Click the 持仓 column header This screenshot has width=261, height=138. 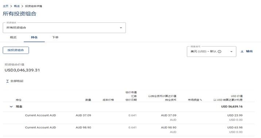pyautogui.click(x=19, y=100)
